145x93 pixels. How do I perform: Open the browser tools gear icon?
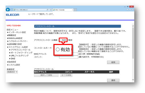coord(133,10)
